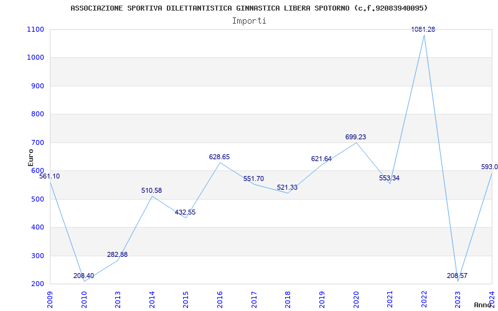498x311 pixels.
Task: Click the 1081.28 peak data label
Action: click(423, 29)
